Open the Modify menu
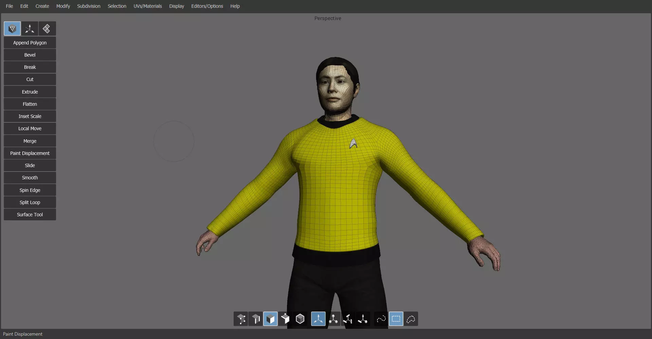652x339 pixels. (x=63, y=6)
